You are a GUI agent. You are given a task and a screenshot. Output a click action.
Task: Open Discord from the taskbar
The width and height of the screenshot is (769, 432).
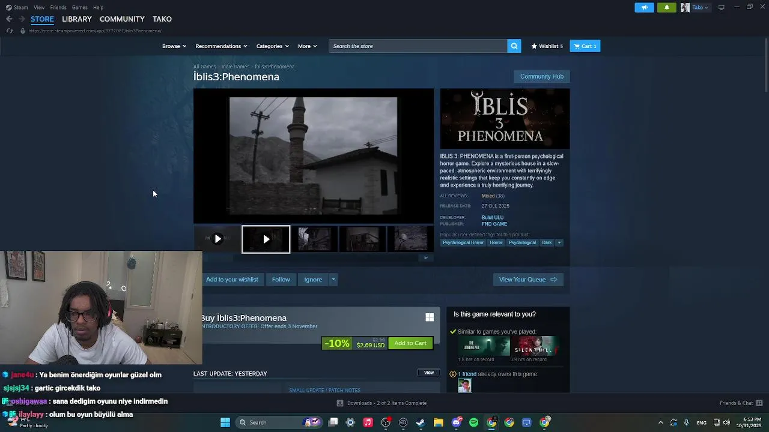point(456,422)
